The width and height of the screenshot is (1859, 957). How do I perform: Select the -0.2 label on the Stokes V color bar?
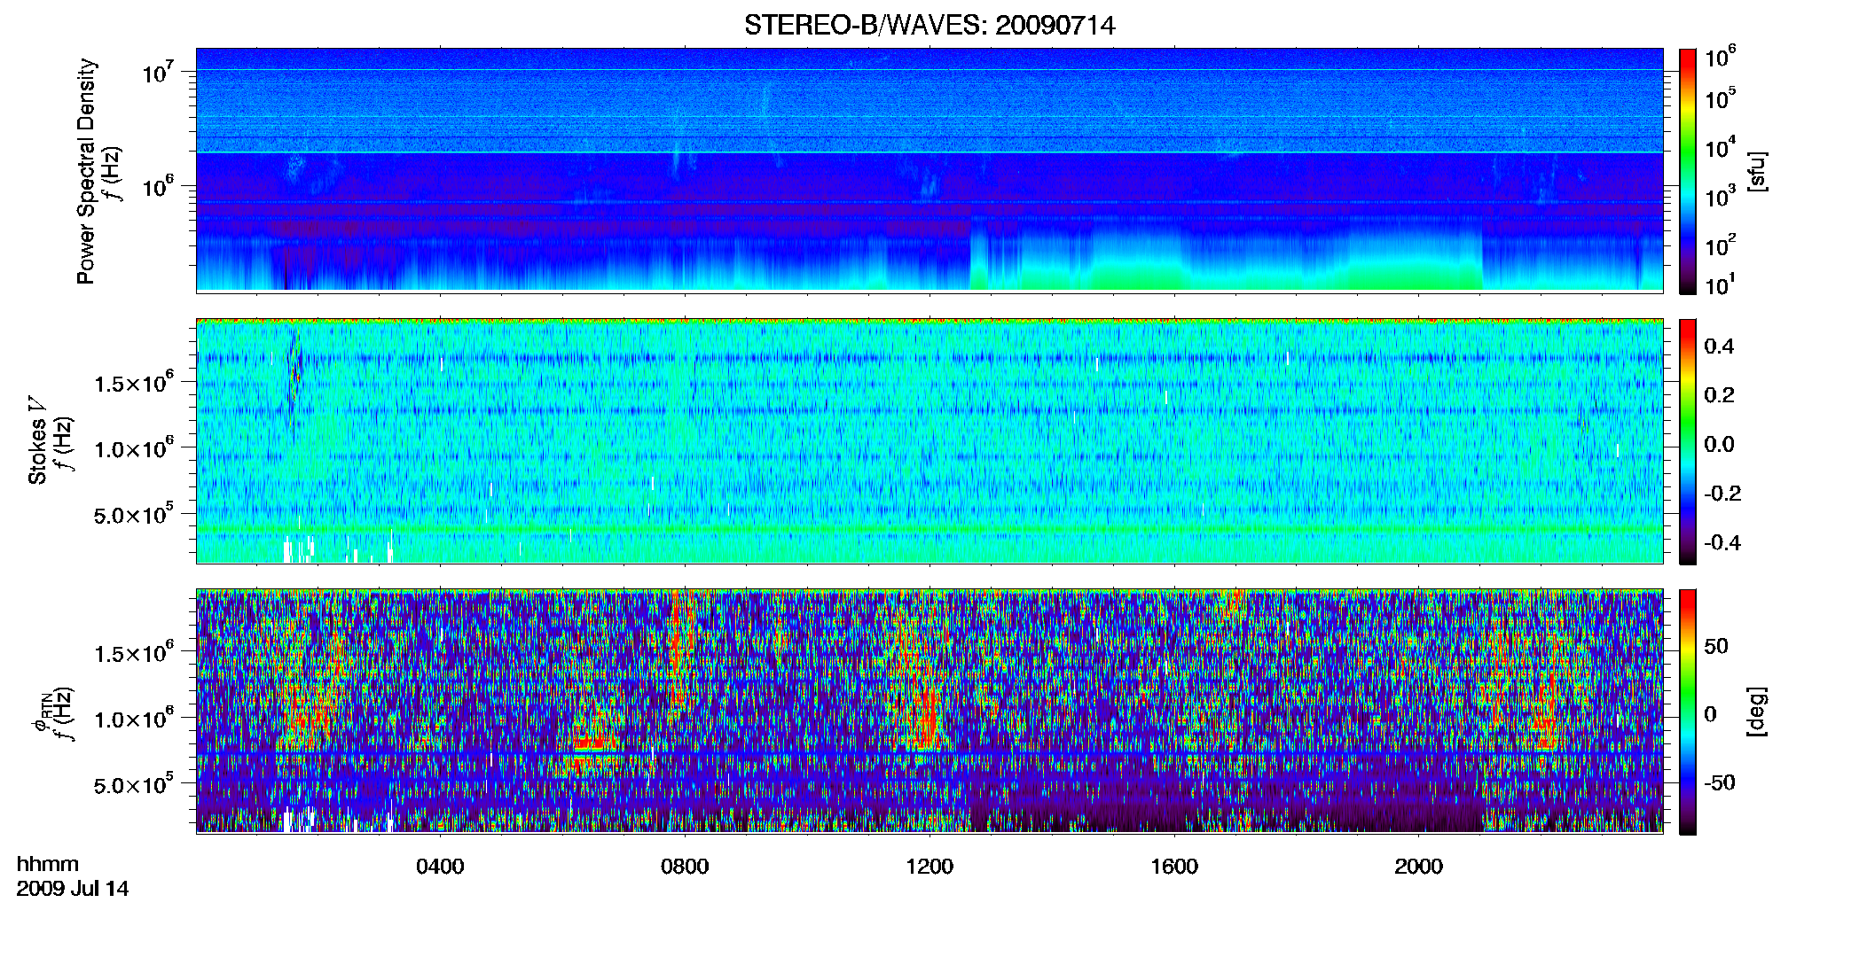pyautogui.click(x=1722, y=494)
